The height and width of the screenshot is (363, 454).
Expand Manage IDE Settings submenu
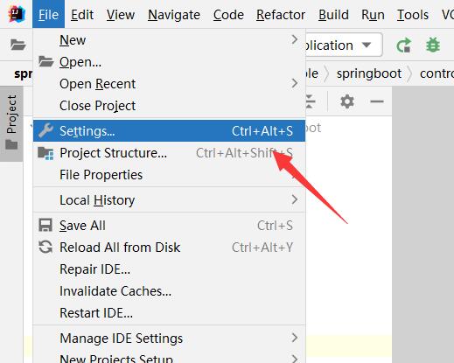pyautogui.click(x=169, y=339)
